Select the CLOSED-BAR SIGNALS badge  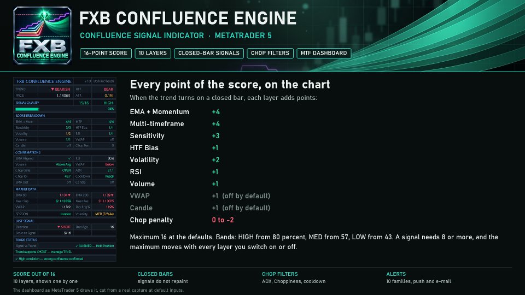(x=208, y=53)
